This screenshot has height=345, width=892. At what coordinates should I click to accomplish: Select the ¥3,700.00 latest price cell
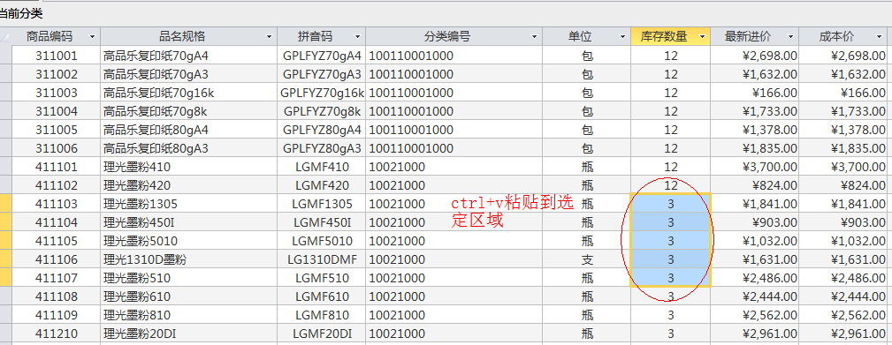(755, 167)
